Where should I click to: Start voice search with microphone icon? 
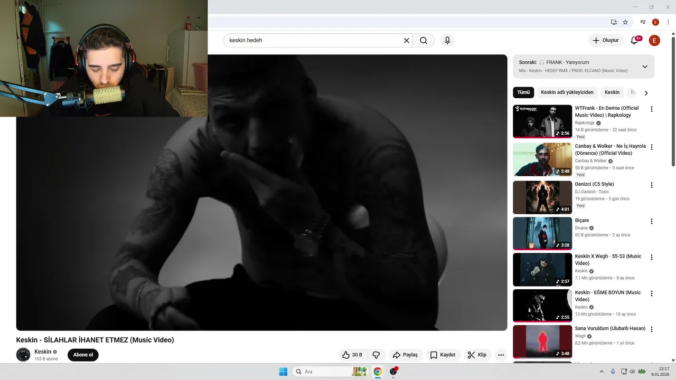pyautogui.click(x=447, y=40)
